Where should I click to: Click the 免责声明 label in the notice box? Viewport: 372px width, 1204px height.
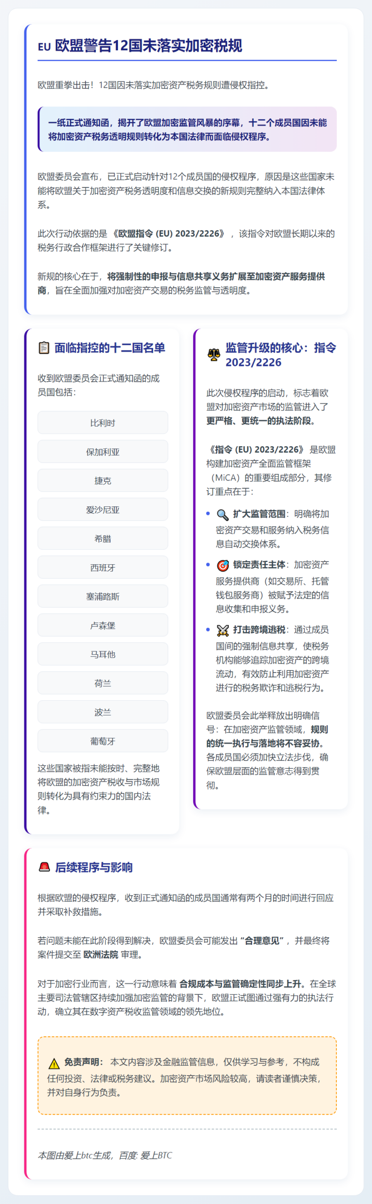pyautogui.click(x=84, y=1061)
